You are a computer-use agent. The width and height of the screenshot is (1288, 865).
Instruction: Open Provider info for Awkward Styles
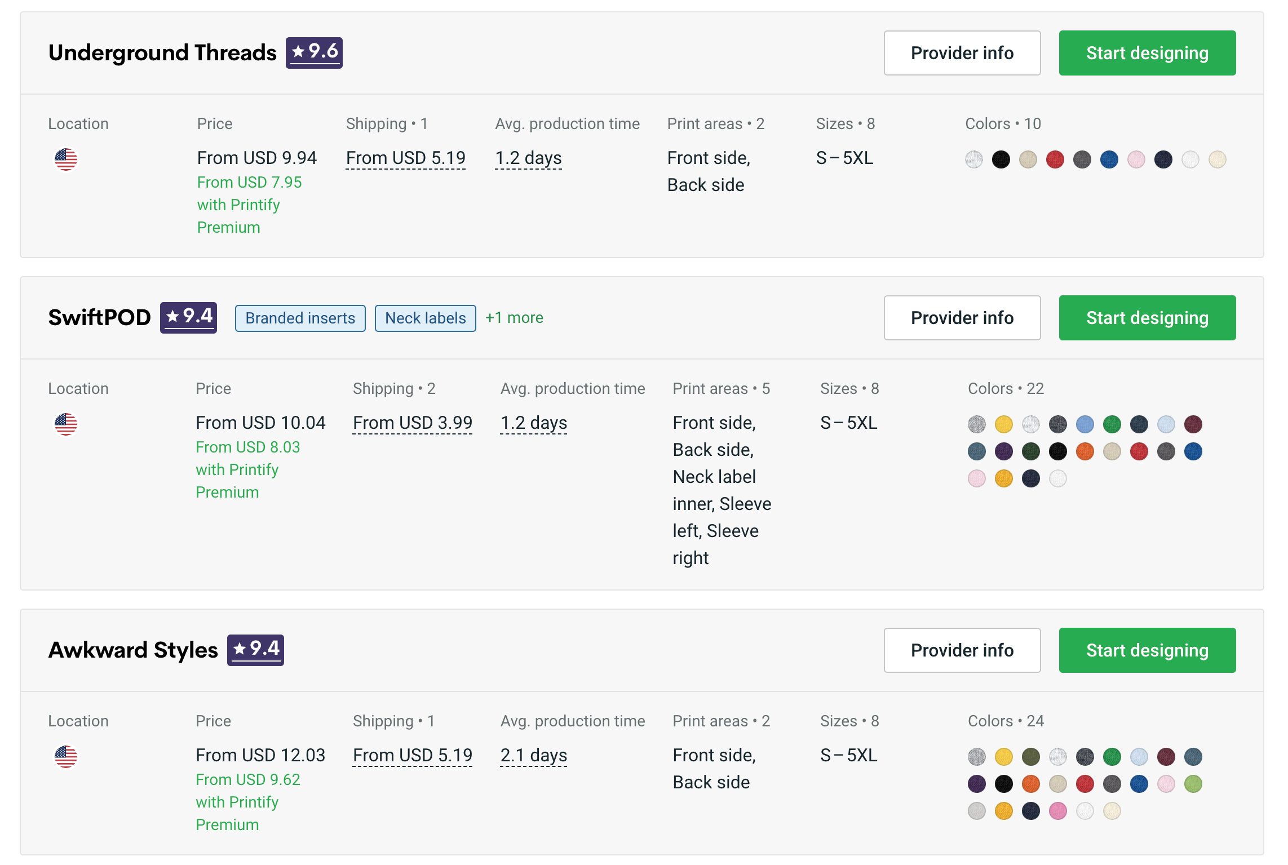pyautogui.click(x=962, y=650)
